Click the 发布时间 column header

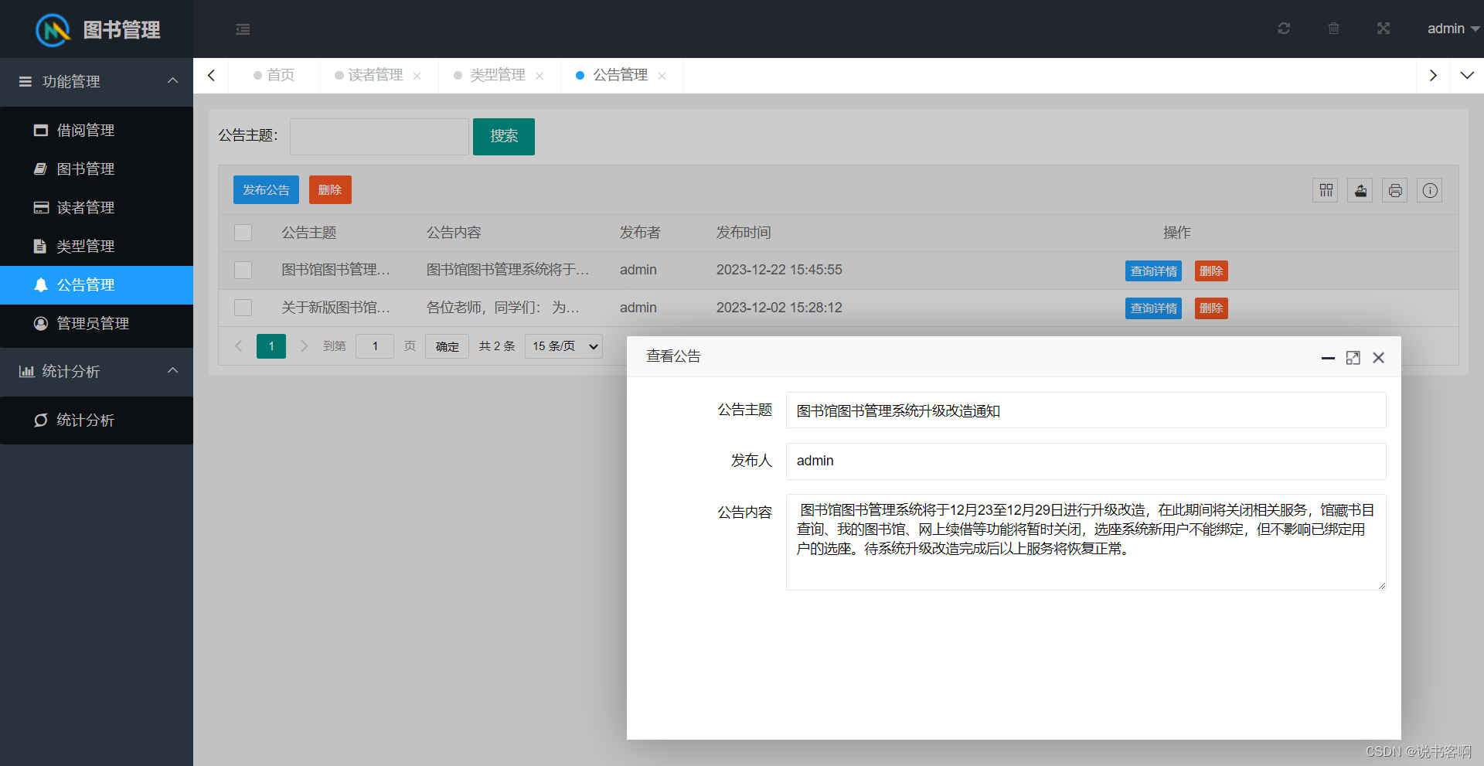(x=744, y=233)
